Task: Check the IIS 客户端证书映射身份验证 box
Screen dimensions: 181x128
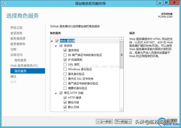Action: coord(65,55)
